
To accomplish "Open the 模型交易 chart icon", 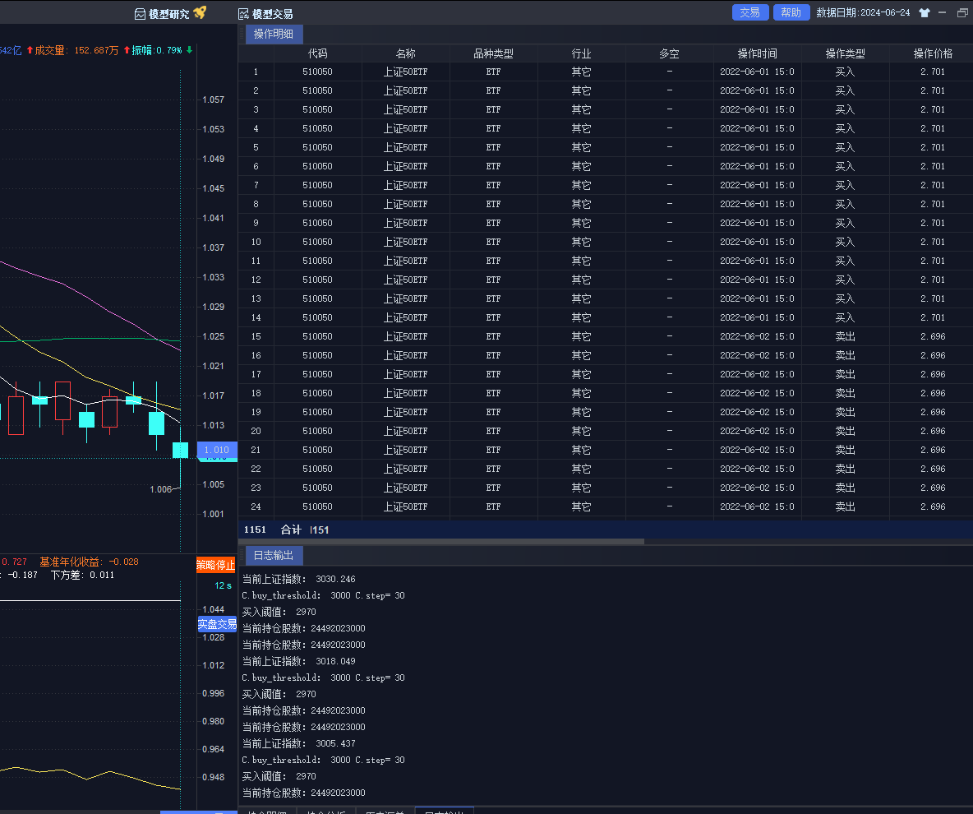I will [x=243, y=14].
